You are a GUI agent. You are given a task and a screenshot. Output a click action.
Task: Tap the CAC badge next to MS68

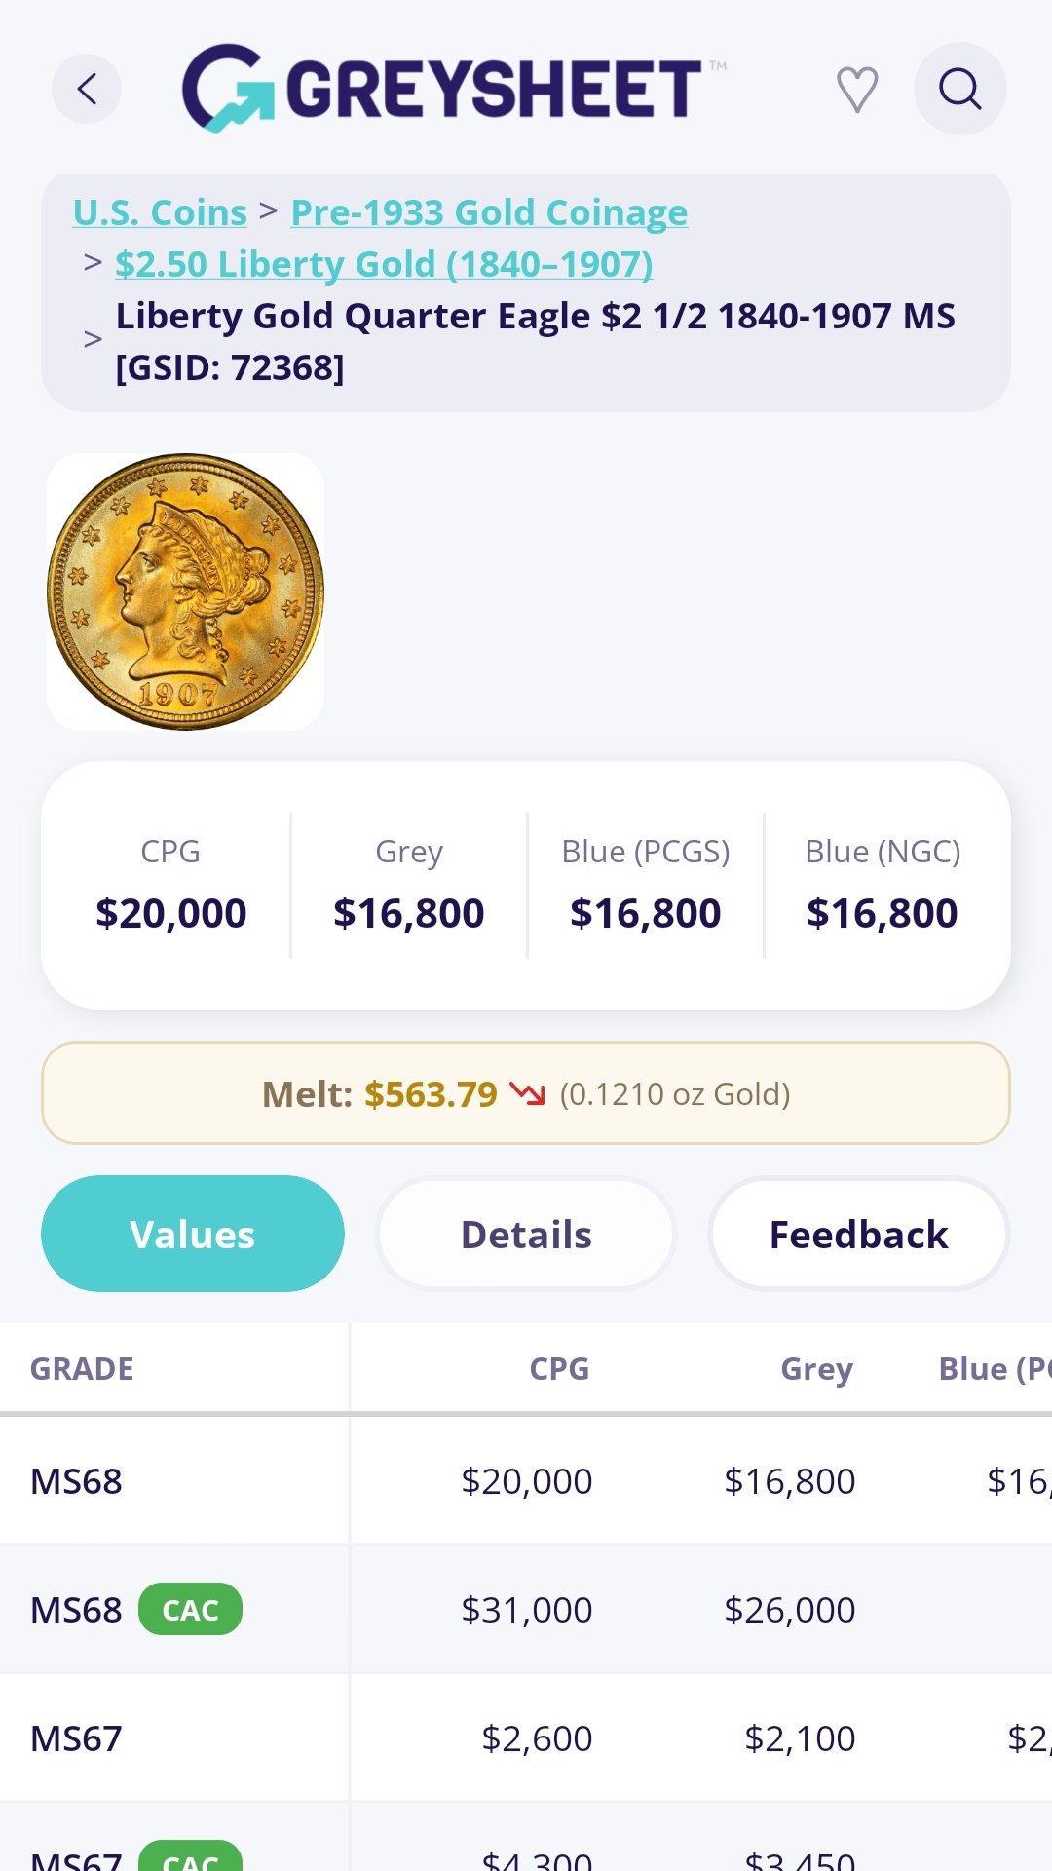point(190,1610)
